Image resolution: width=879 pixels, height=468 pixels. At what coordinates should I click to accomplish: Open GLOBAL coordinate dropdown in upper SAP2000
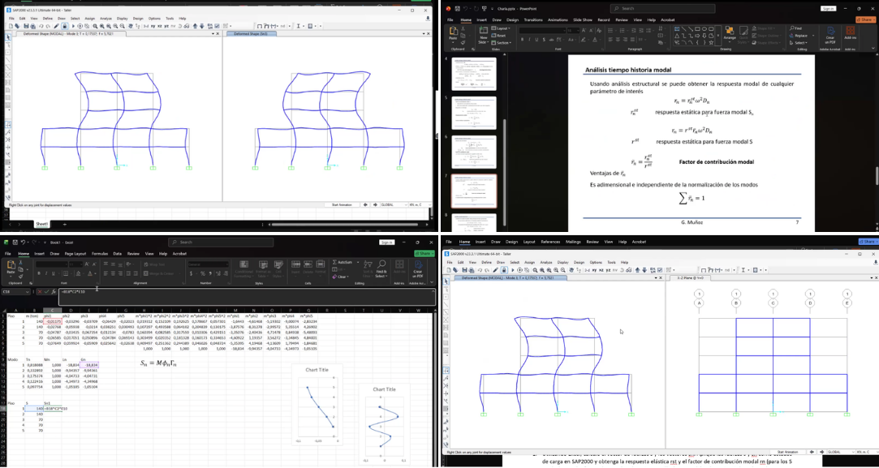(x=394, y=204)
